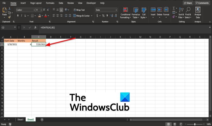Screen dimensions: 212x126
Task: Open Font Color dropdown arrow
Action: (x=48, y=16)
